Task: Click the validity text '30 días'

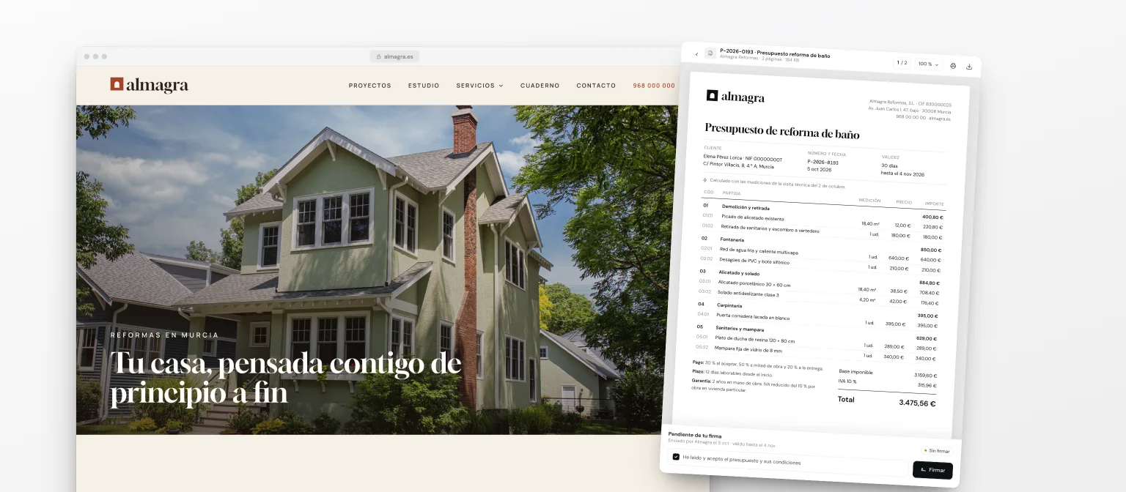Action: [x=889, y=165]
